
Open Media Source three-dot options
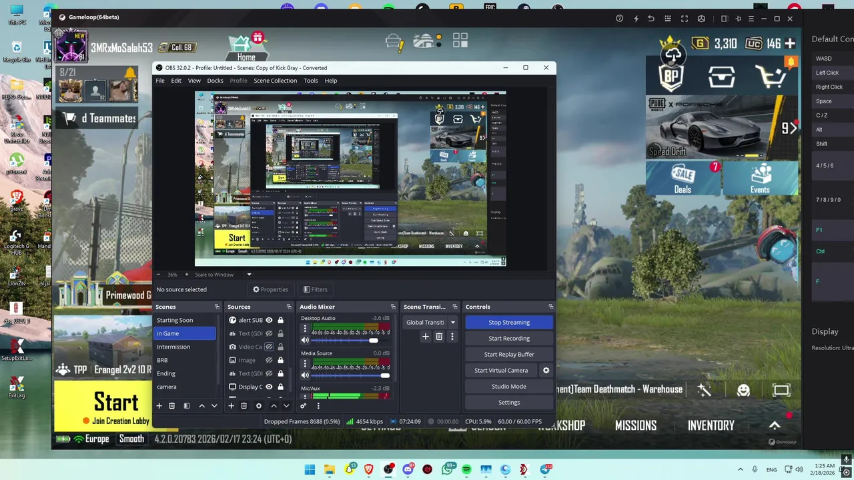tap(305, 364)
